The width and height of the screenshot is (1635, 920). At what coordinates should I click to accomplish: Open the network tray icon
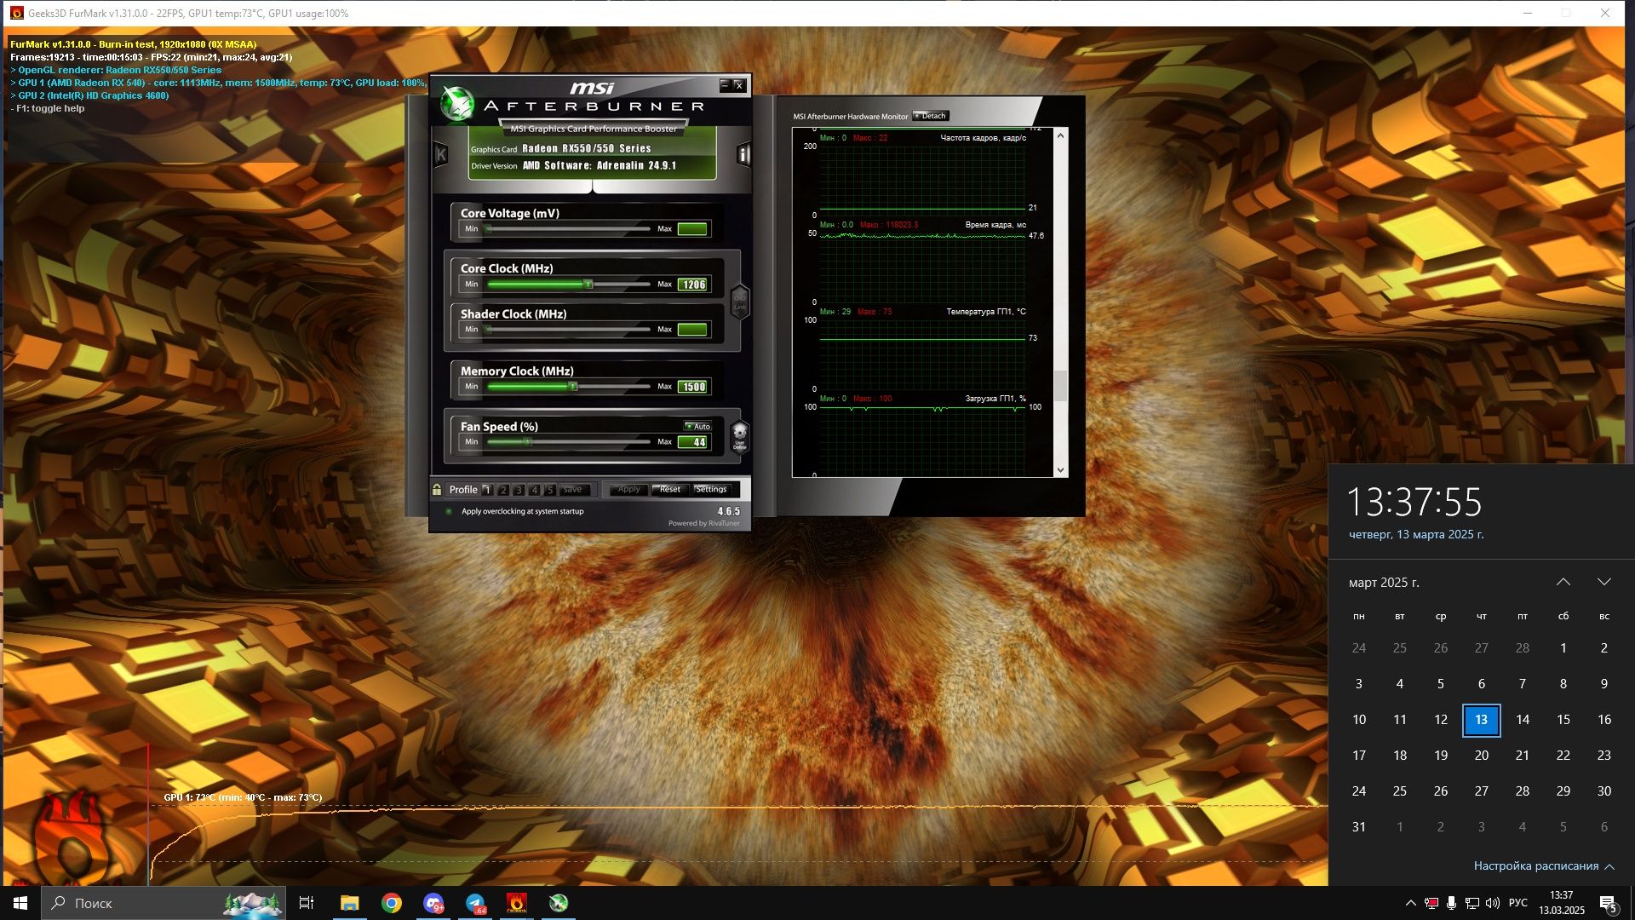[1472, 903]
